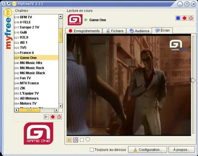Open the timer icon below the channel list
The height and width of the screenshot is (156, 198).
click(59, 117)
